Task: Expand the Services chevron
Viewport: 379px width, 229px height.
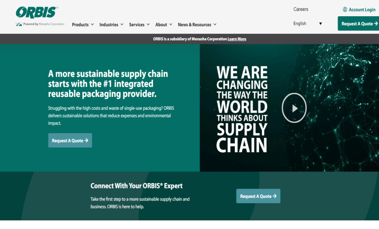Action: pos(148,24)
